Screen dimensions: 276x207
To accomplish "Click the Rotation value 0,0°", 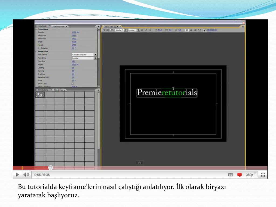I will click(x=74, y=48).
